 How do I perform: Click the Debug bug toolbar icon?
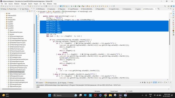pos(72,6)
